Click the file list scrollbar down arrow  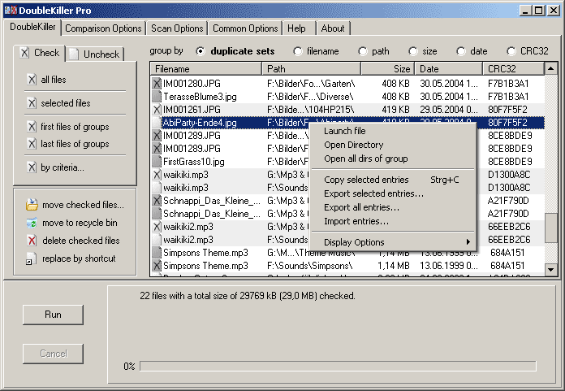[550, 269]
